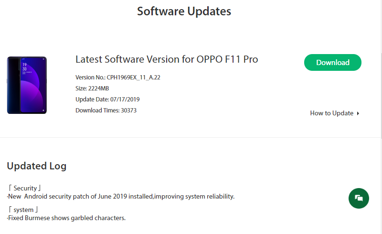Click the system category label

click(x=23, y=210)
